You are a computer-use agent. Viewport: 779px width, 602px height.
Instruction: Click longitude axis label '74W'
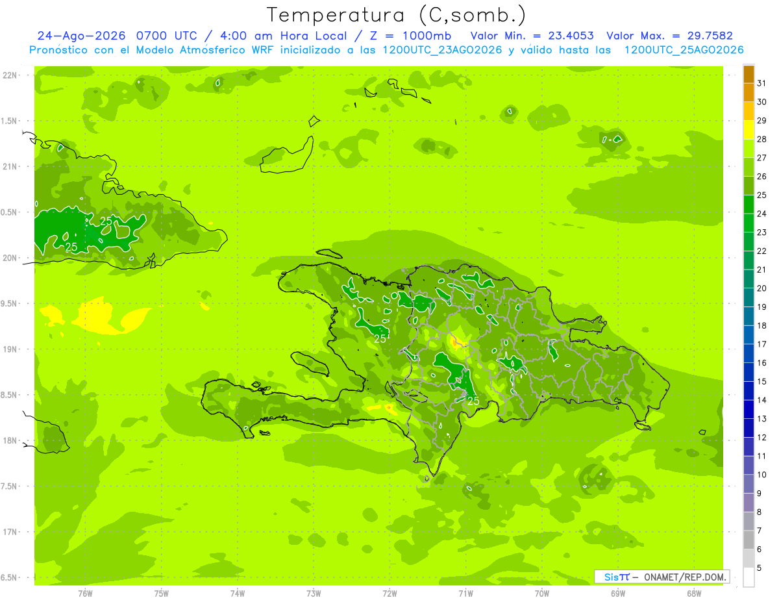(238, 594)
